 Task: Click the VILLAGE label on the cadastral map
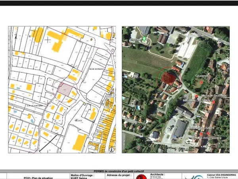(x=79, y=121)
